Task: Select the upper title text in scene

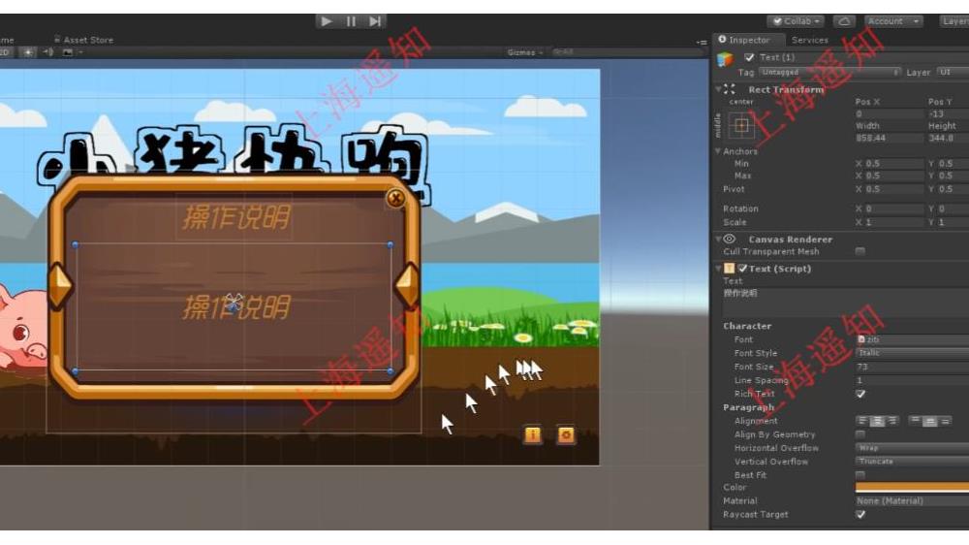Action: click(x=235, y=217)
